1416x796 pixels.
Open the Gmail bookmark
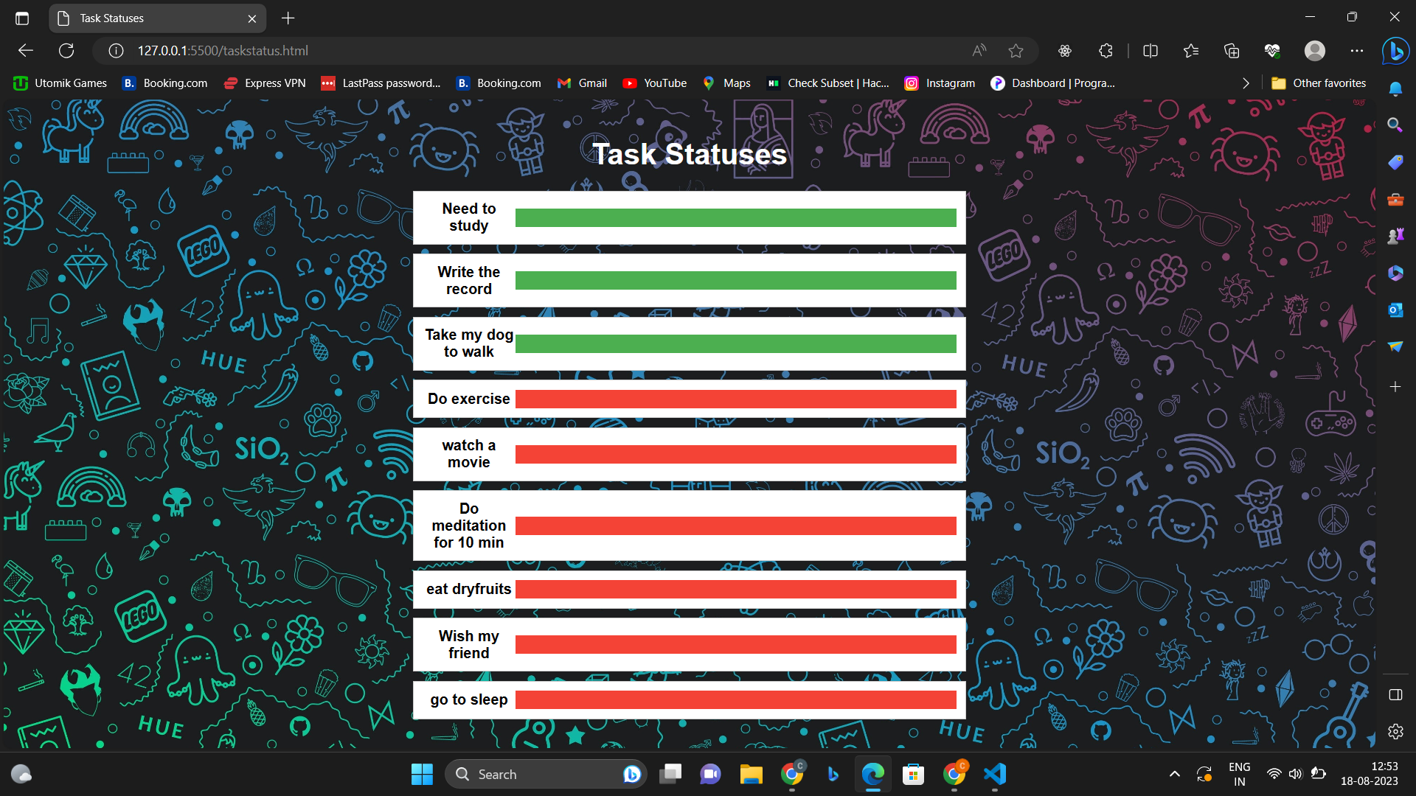(x=582, y=83)
